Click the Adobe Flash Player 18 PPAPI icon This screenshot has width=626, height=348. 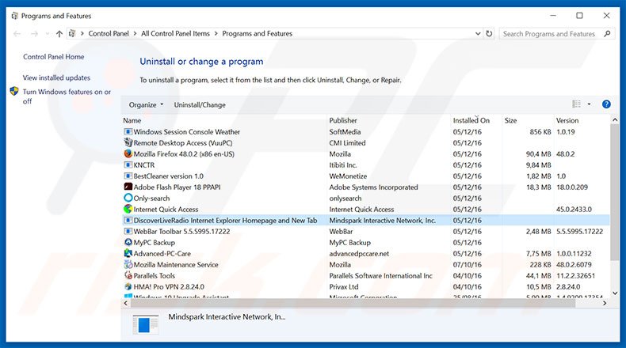[128, 187]
